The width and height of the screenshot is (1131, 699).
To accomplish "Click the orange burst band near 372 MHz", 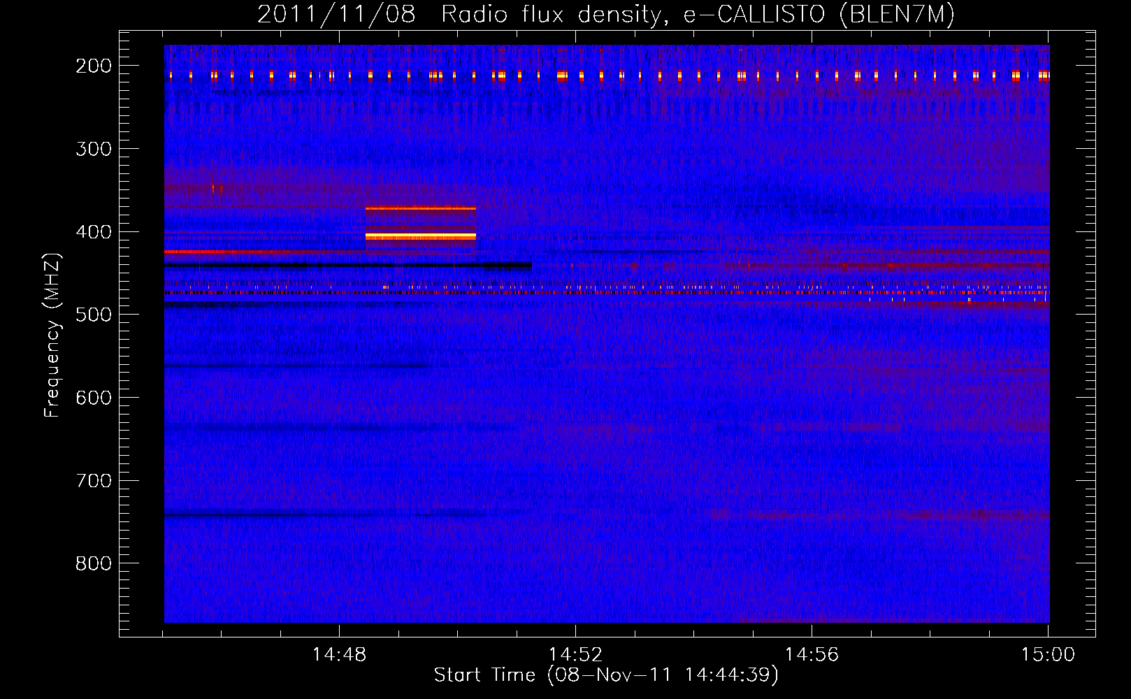I will pyautogui.click(x=421, y=208).
